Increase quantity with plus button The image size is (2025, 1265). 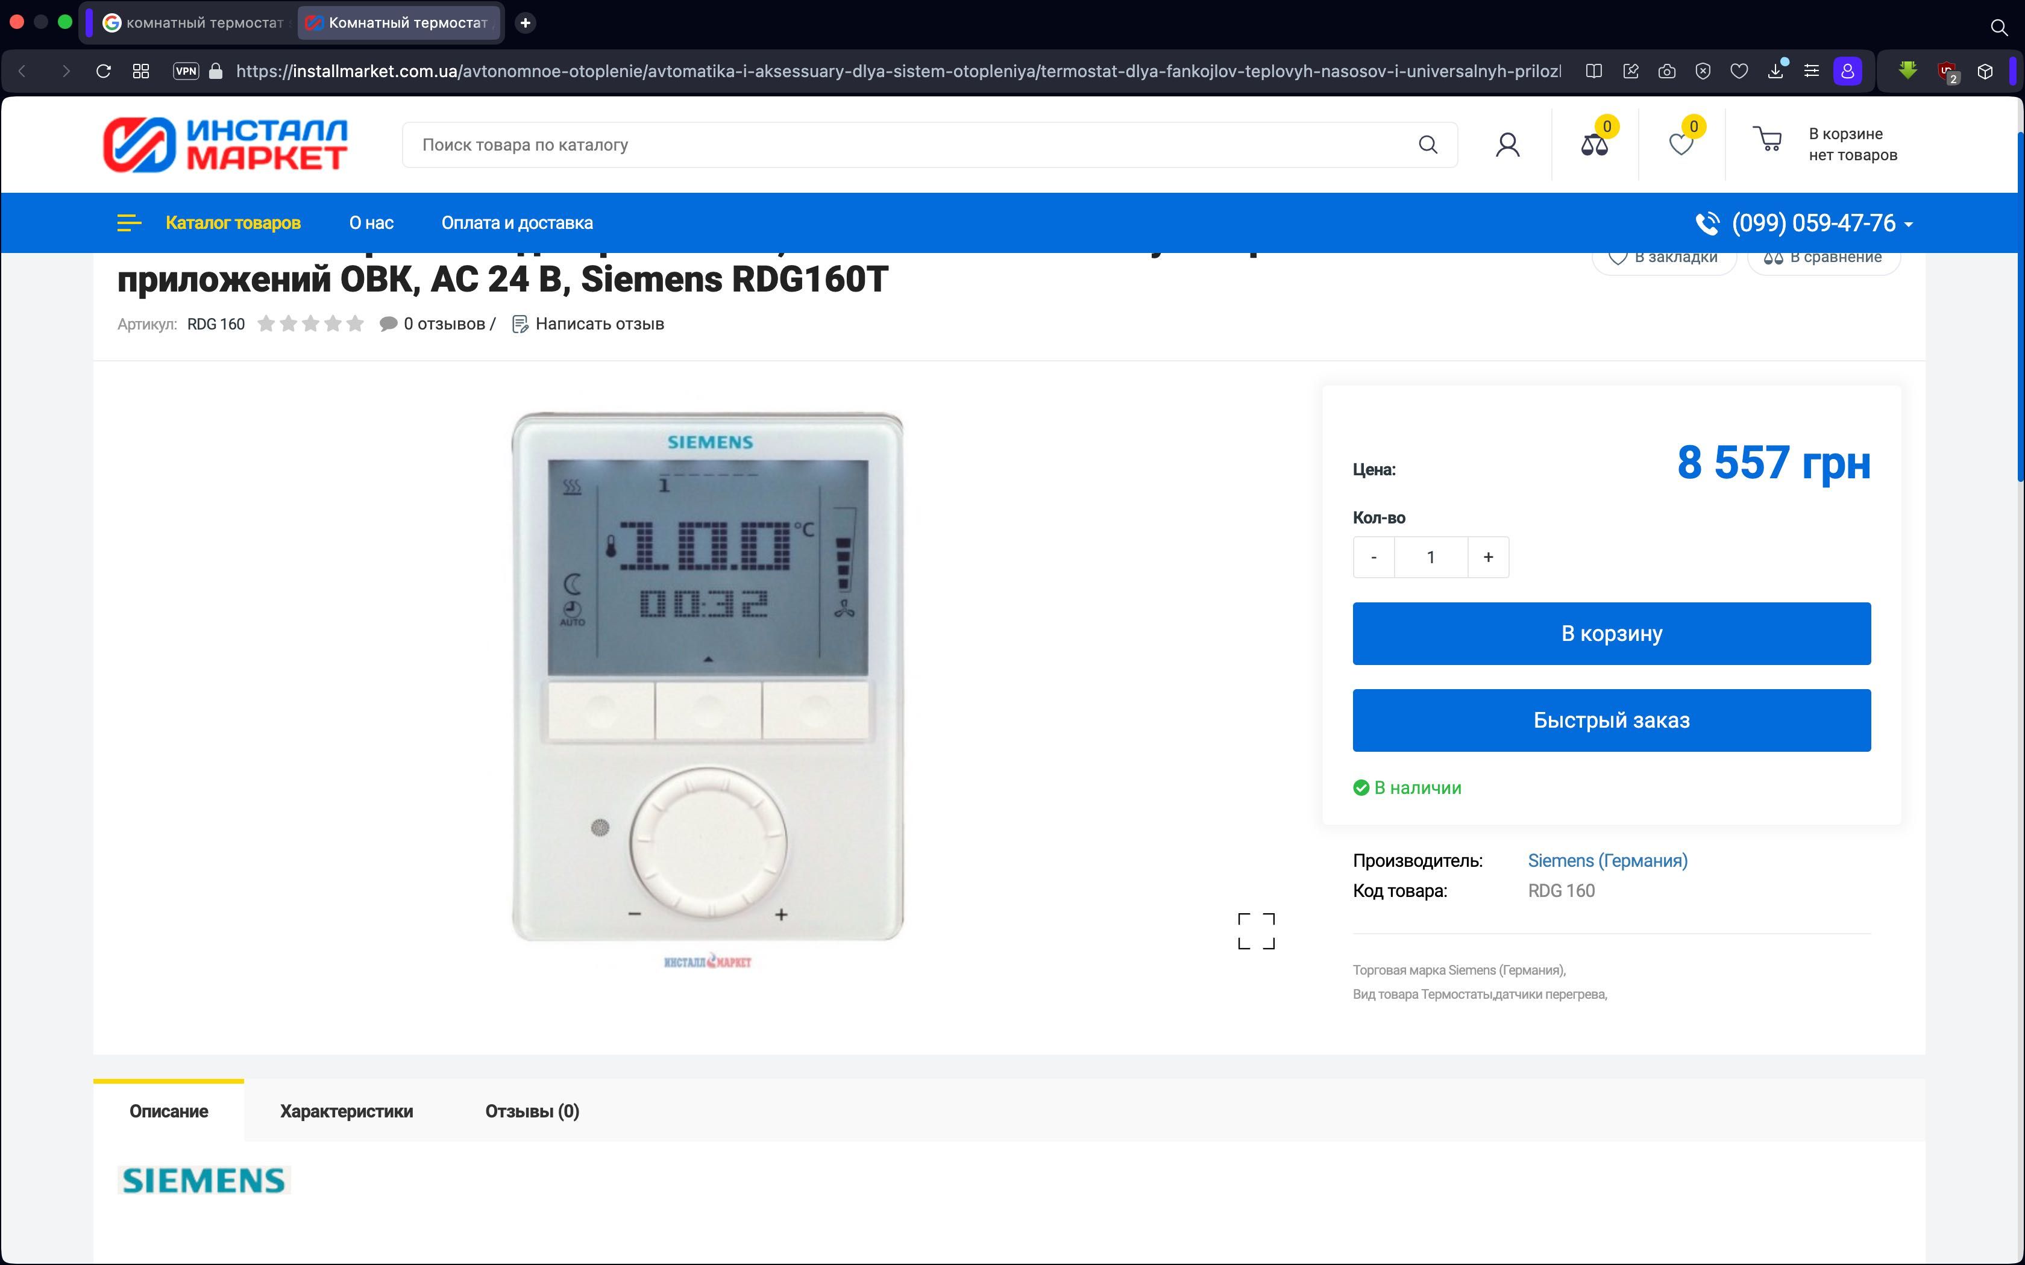click(1489, 557)
